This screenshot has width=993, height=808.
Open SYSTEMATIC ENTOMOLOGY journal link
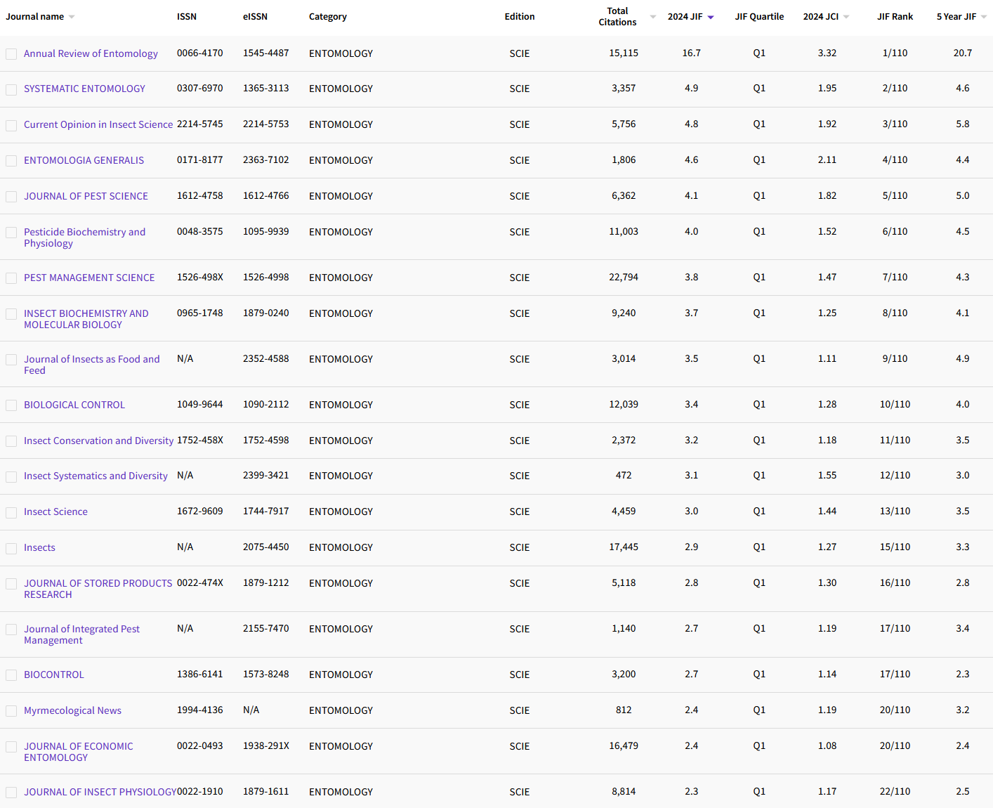pos(84,89)
